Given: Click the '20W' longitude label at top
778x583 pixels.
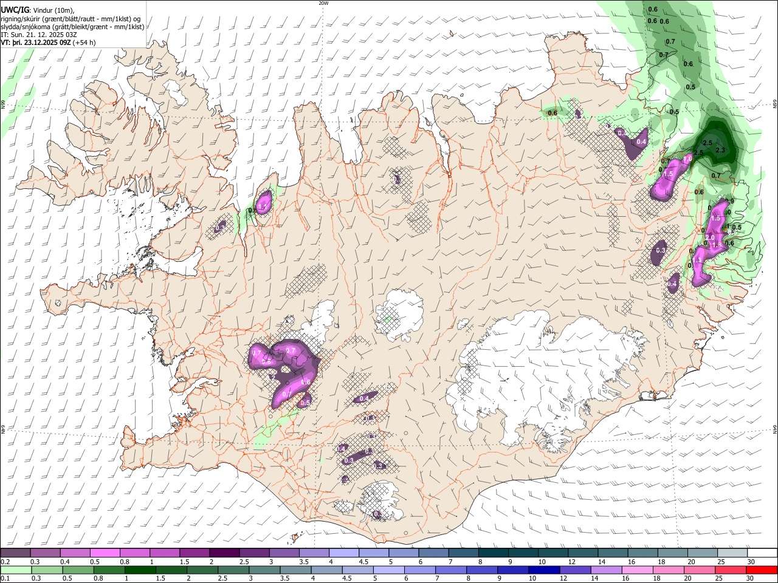Looking at the screenshot, I should [x=324, y=3].
